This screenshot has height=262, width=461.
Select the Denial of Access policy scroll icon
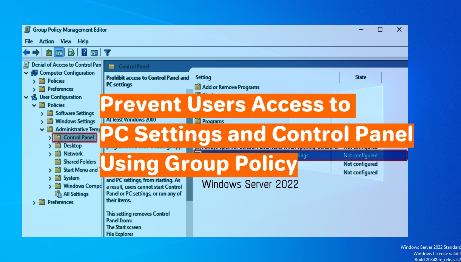pos(26,65)
